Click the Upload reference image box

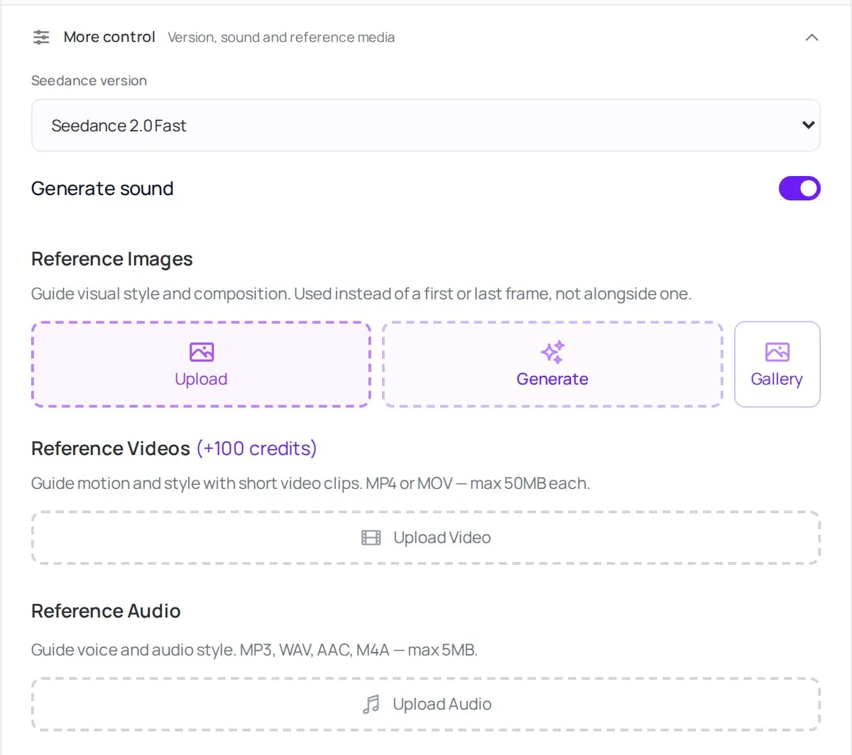(201, 365)
